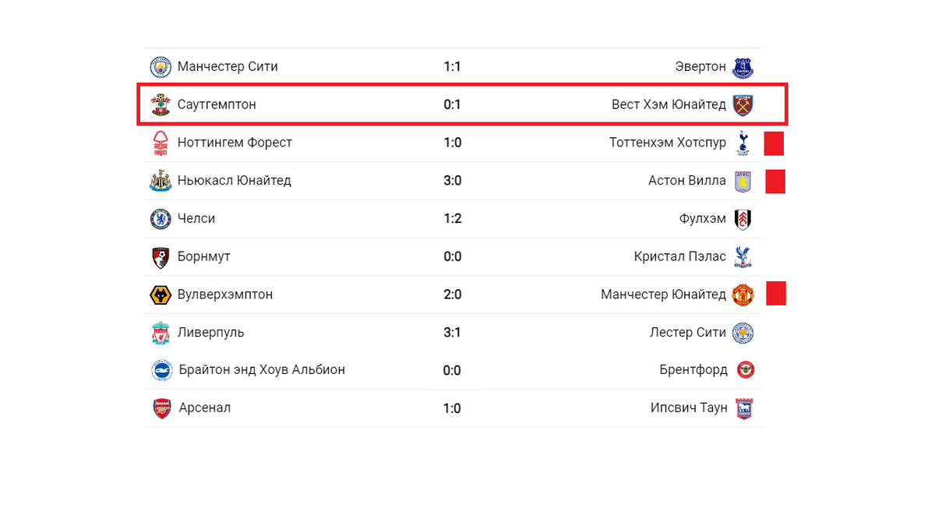Screen dimensions: 935x526
Task: Click the Manchester City club crest
Action: tap(161, 67)
